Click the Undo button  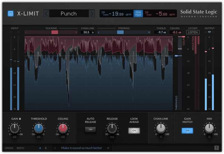pyautogui.click(x=9, y=148)
